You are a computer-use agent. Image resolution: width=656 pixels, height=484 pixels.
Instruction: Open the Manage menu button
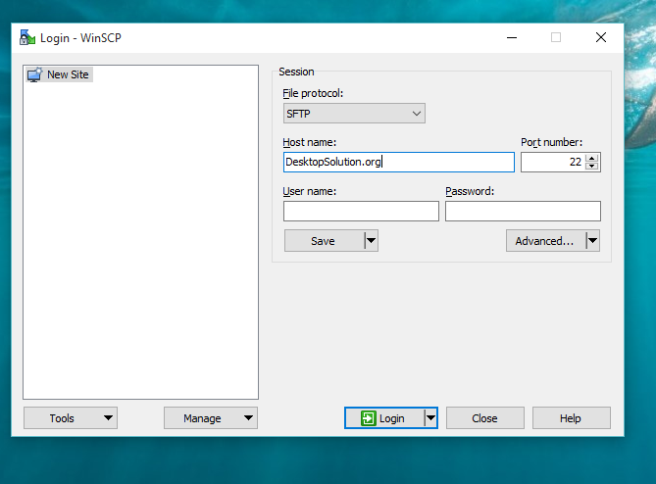point(211,418)
